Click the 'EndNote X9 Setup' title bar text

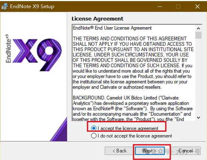(x=32, y=6)
